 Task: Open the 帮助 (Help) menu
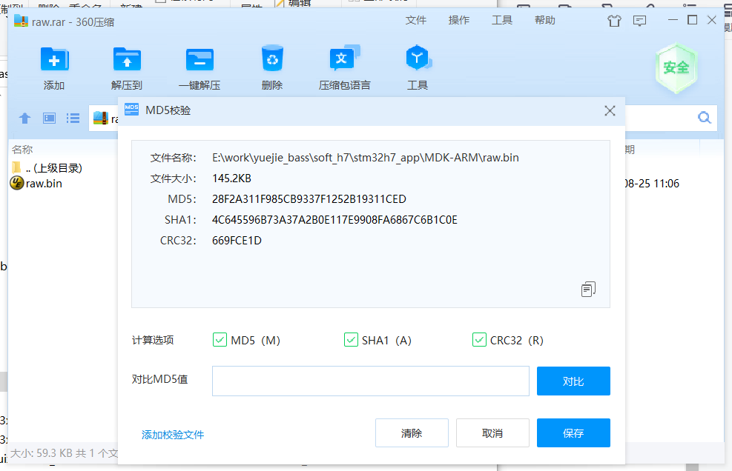point(544,20)
